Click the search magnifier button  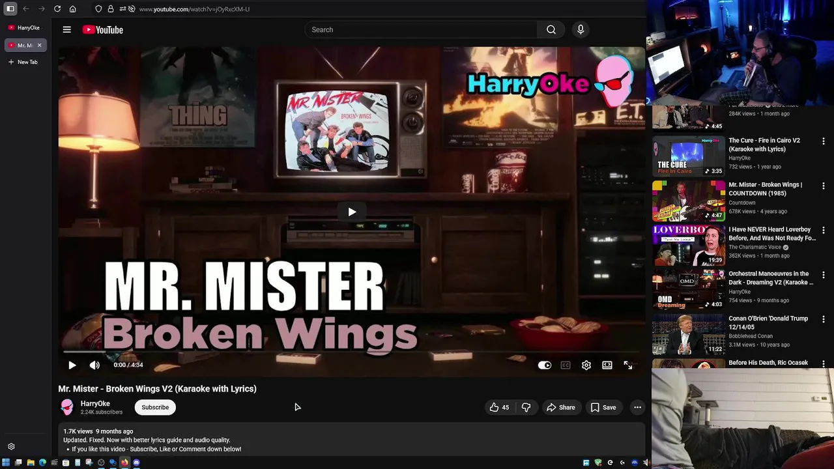(551, 29)
